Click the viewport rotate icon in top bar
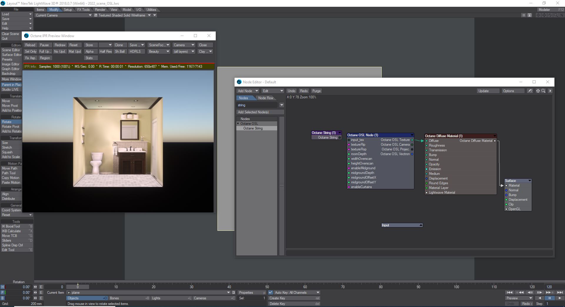Viewport: 565px width, 307px height. (550, 15)
